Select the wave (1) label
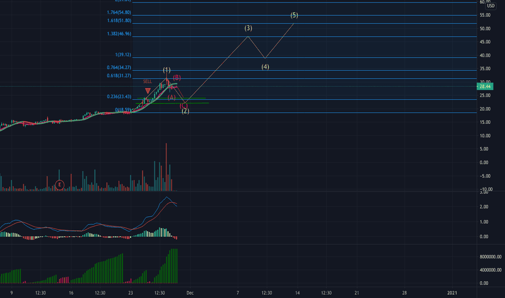 166,70
